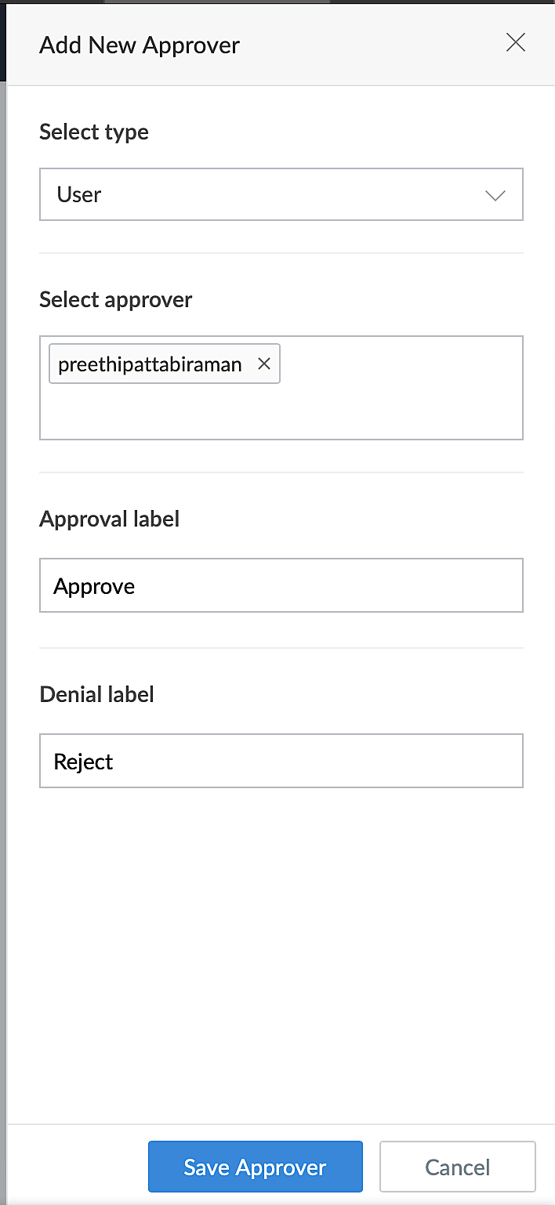Click blank panel area below Denial label field
Screen dimensions: 555x1205
click(x=281, y=940)
